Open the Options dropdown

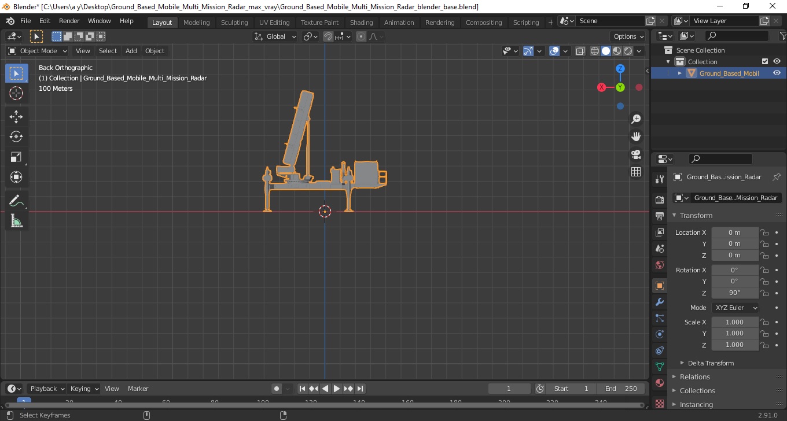[x=629, y=36]
